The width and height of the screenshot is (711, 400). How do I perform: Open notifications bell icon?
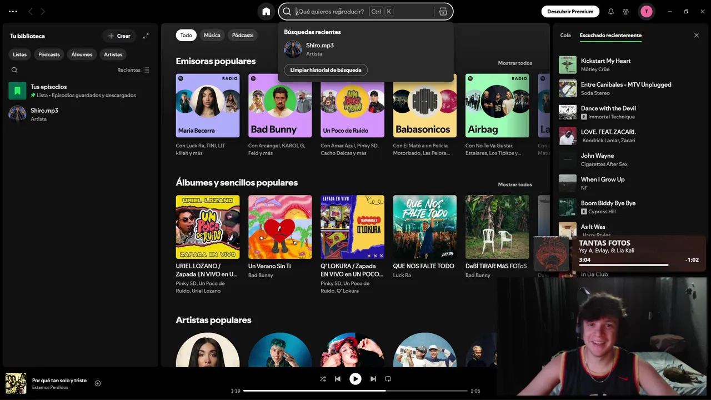click(x=611, y=11)
